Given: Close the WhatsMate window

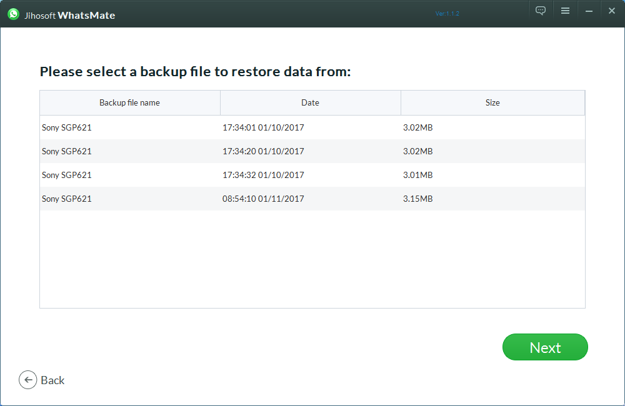Looking at the screenshot, I should point(612,11).
